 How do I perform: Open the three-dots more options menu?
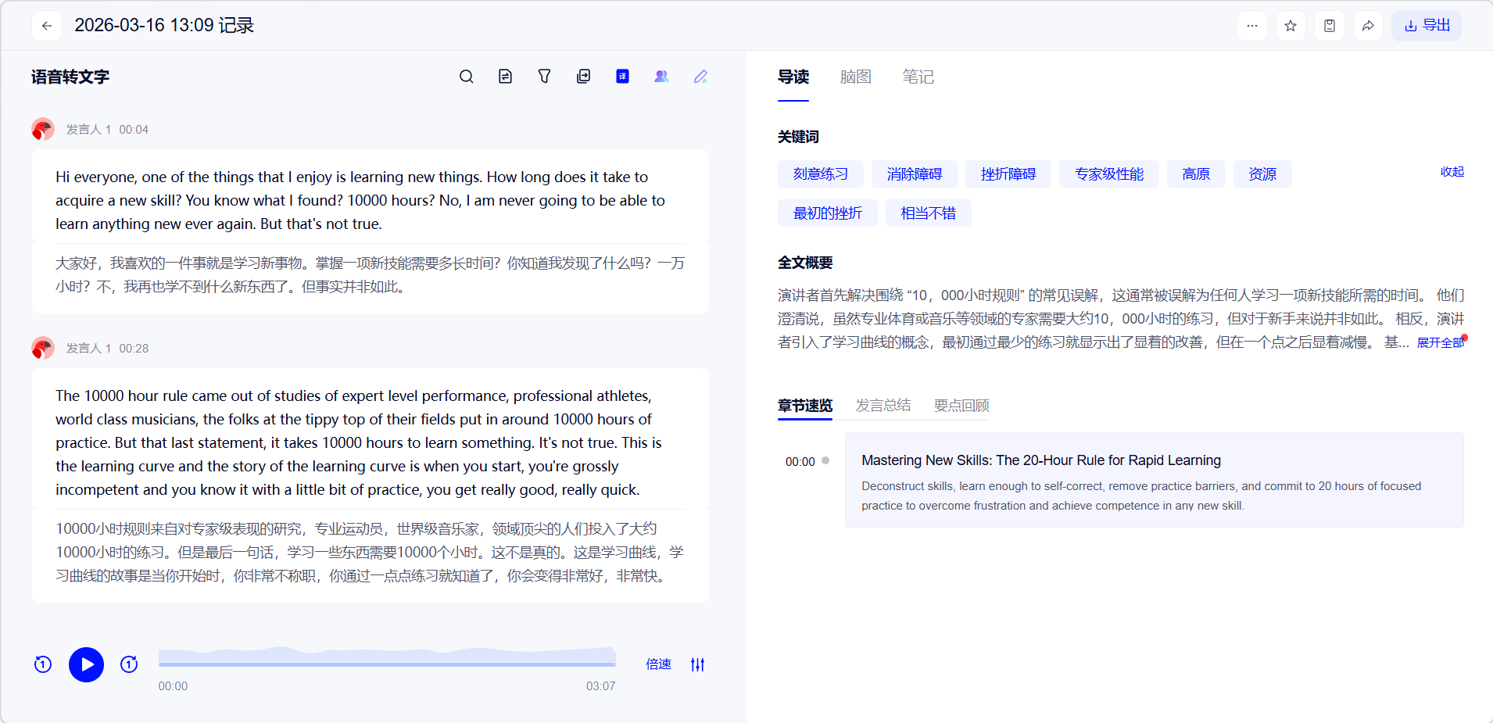1251,26
